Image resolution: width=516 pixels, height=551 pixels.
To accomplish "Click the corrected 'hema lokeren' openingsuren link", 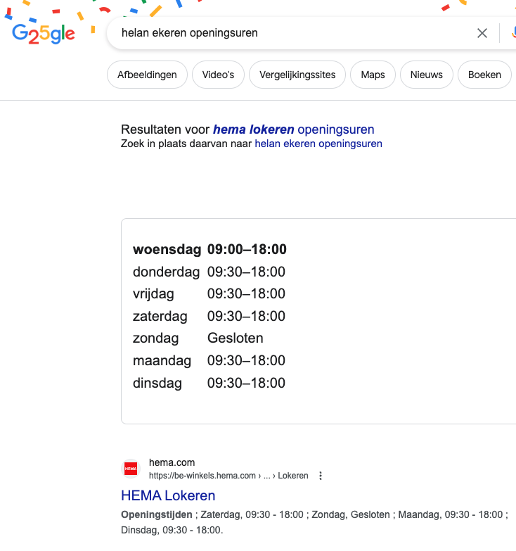I will (x=293, y=129).
